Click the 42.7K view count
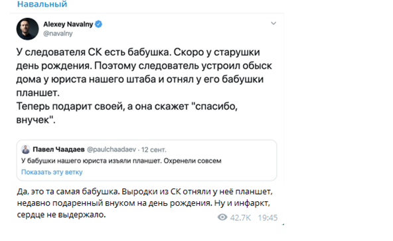Image resolution: width=393 pixels, height=241 pixels. [x=240, y=218]
